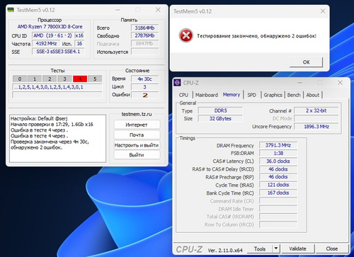The image size is (354, 257).
Task: Click the log text area in TestMem5
Action: click(x=57, y=139)
